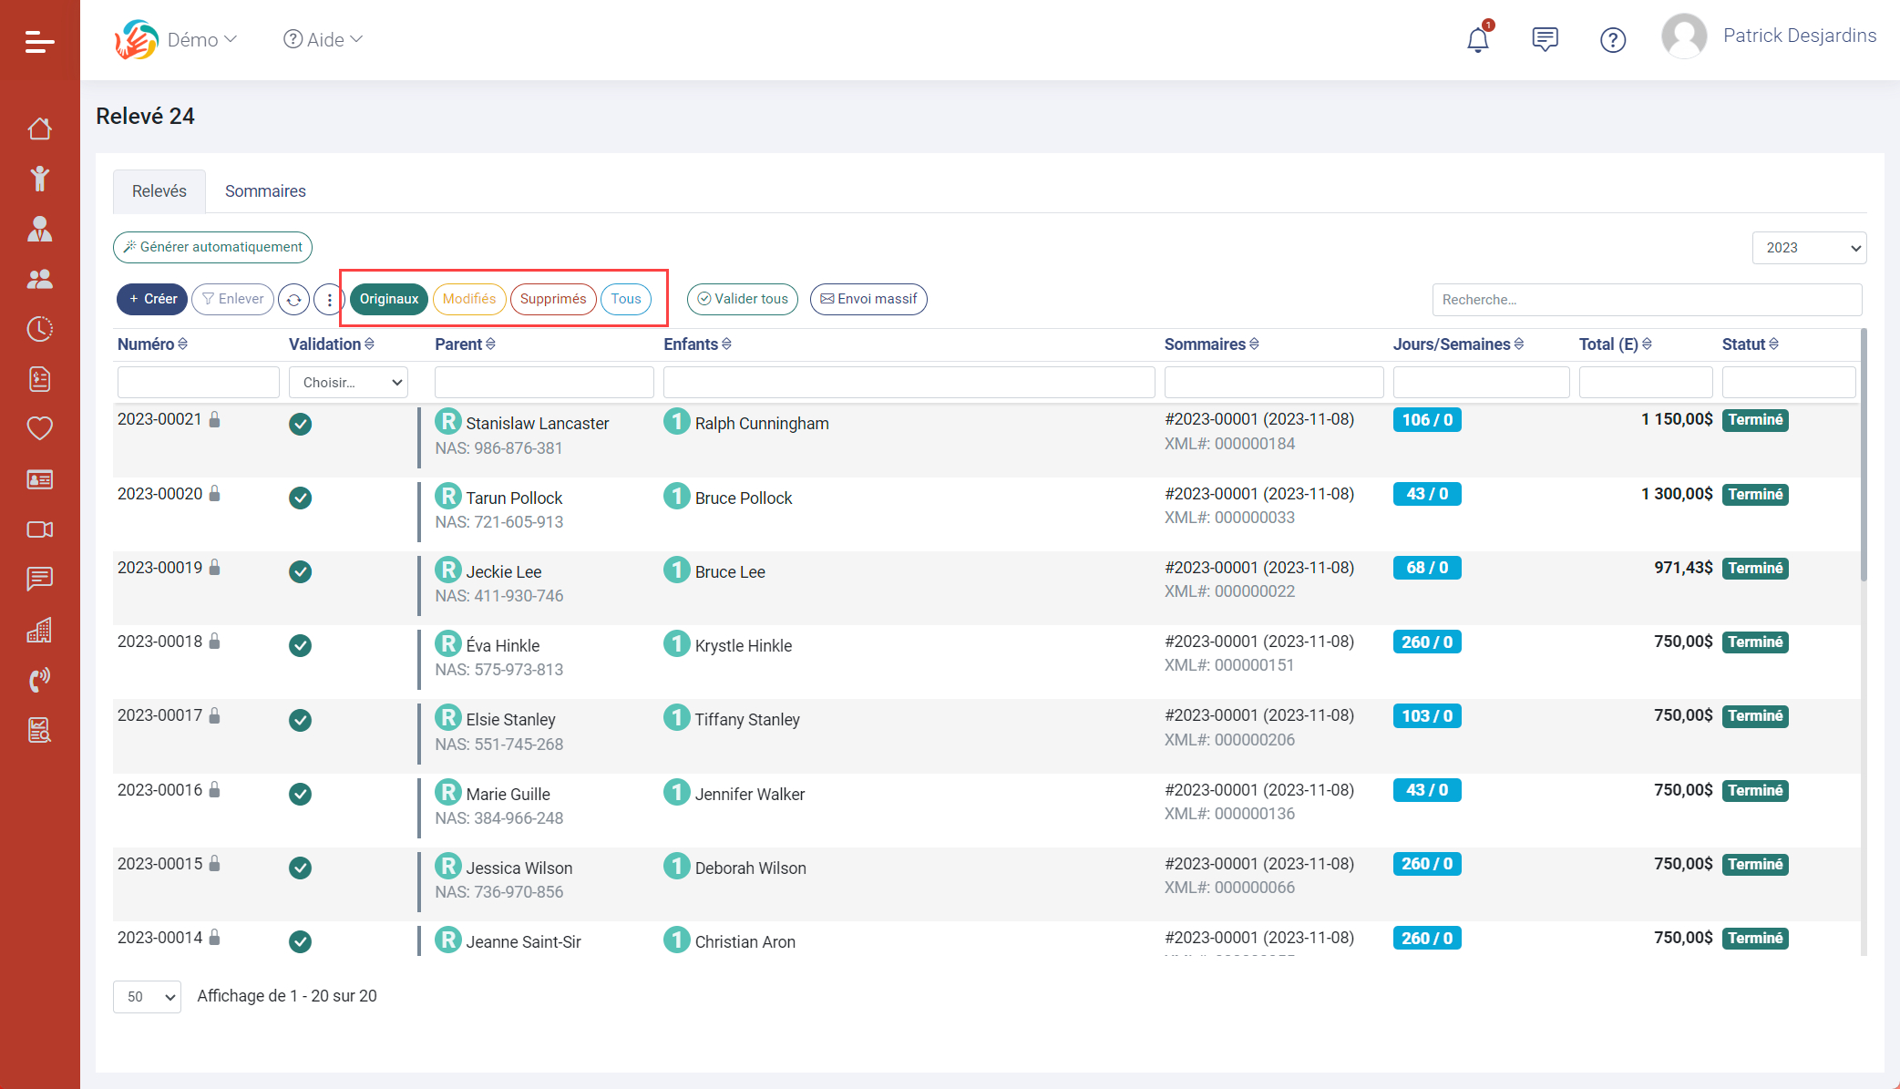This screenshot has width=1900, height=1089.
Task: Open the page size 50 dropdown
Action: click(147, 997)
